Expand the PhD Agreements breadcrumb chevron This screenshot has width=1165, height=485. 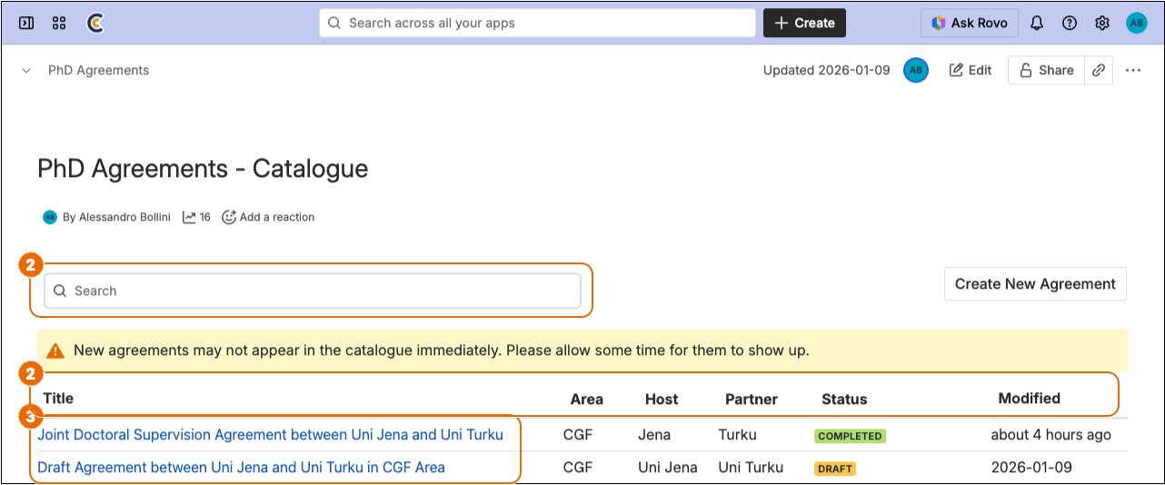(x=26, y=70)
